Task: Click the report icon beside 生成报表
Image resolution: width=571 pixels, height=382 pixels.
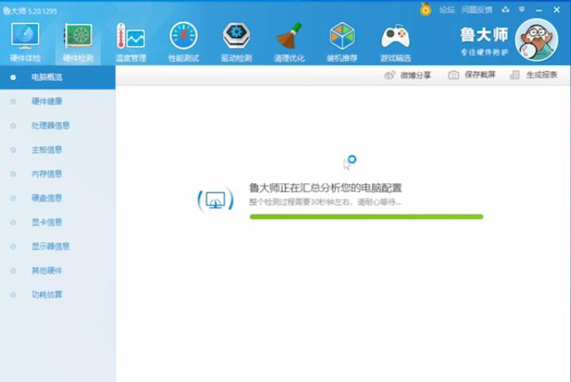Action: pyautogui.click(x=515, y=75)
